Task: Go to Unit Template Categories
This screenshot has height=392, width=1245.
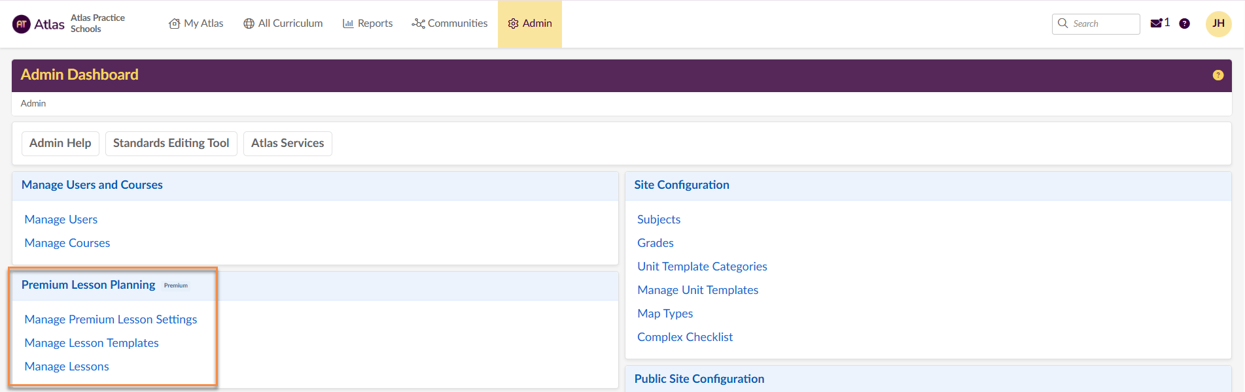Action: pyautogui.click(x=702, y=267)
